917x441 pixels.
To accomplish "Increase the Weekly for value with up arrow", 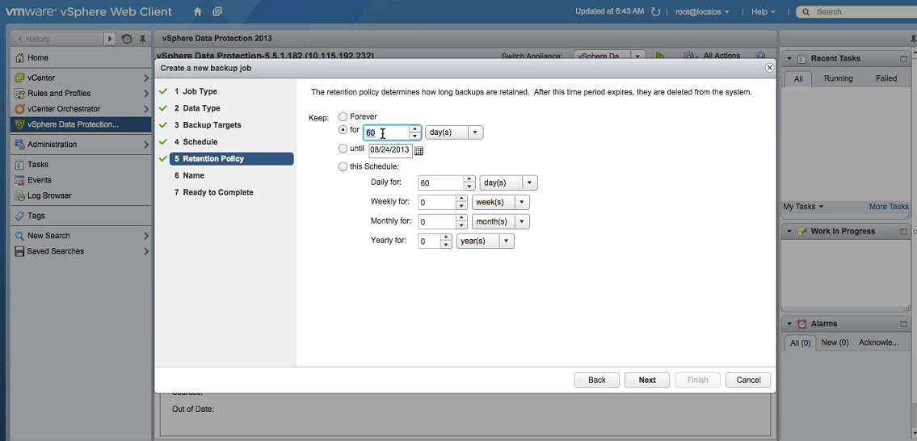I will (461, 199).
